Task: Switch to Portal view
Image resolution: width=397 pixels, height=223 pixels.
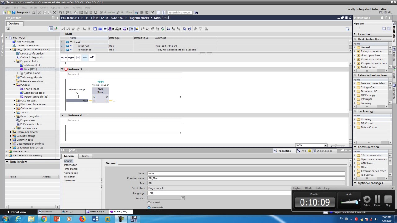Action: (x=16, y=212)
